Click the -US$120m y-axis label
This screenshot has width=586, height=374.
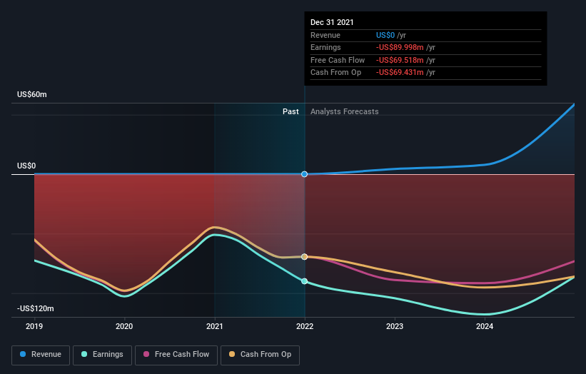pyautogui.click(x=36, y=308)
